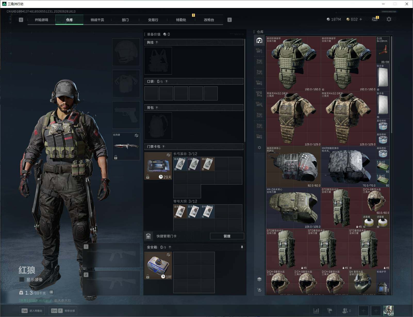
Task: Click the 187M currency balance
Action: [x=334, y=19]
